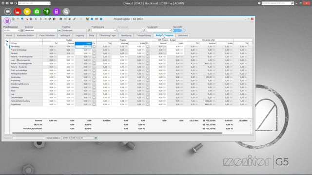This screenshot has height=175, width=312.
Task: Toggle Budget F.A. checkbox on Konstruktion row
Action: tap(94, 77)
